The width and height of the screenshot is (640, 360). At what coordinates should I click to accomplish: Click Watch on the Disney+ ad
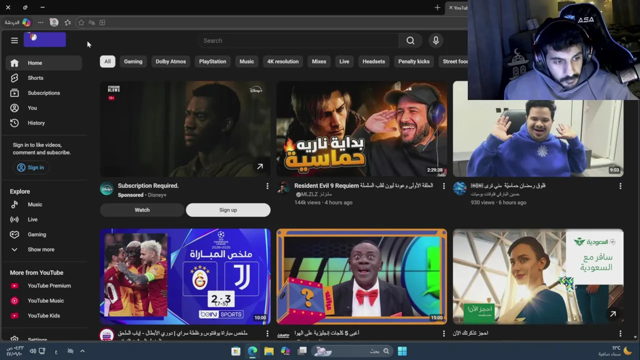[142, 210]
